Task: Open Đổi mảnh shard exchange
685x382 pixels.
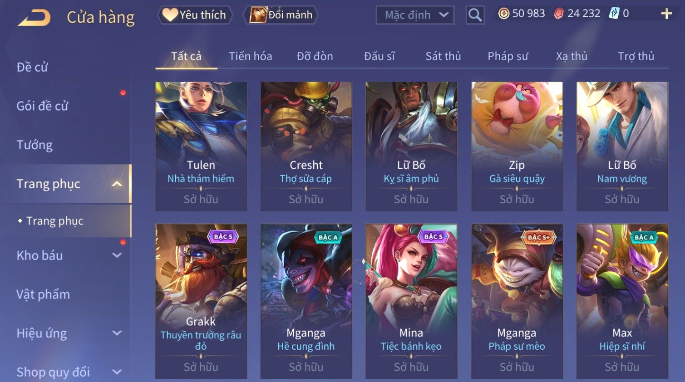Action: (x=281, y=15)
